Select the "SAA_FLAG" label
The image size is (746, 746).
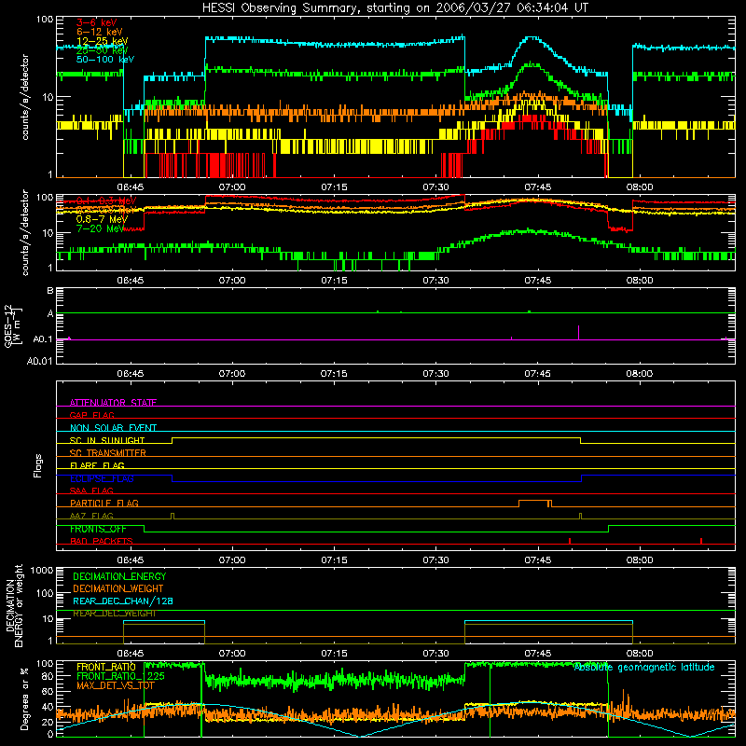(x=91, y=490)
